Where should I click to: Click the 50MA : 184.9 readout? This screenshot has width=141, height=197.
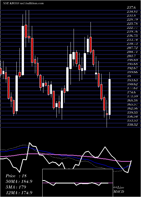[19, 181]
